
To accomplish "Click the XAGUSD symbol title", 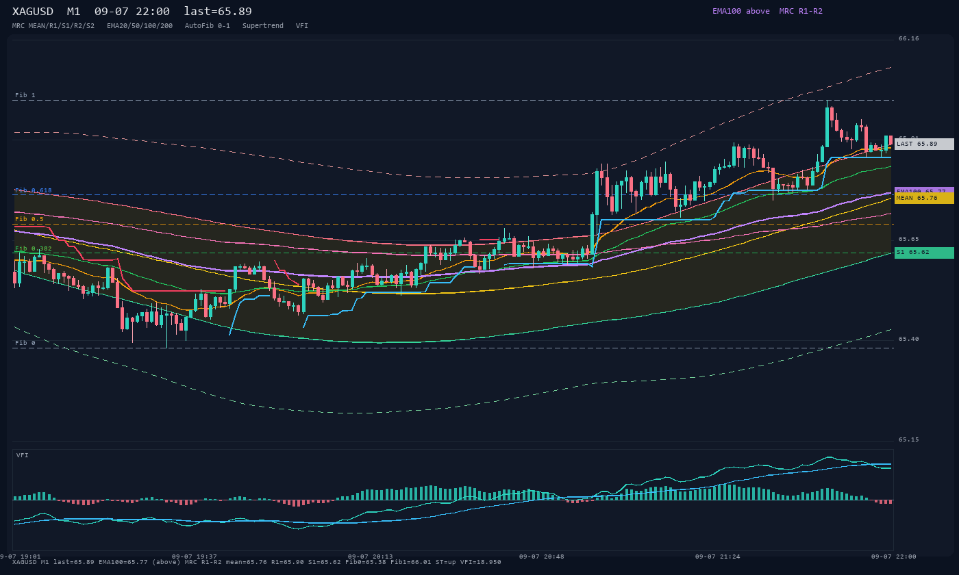I will 33,11.
